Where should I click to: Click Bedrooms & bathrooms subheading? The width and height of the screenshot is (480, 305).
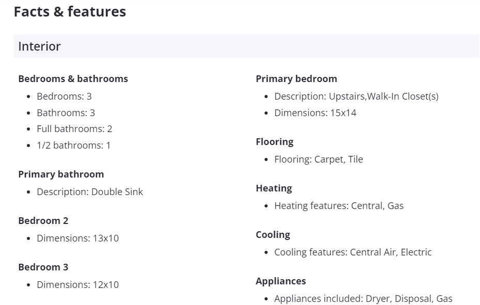[x=73, y=79]
